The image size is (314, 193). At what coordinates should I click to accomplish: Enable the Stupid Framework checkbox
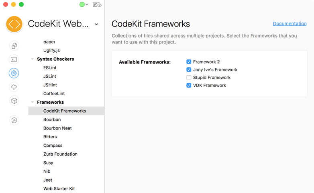pos(189,78)
